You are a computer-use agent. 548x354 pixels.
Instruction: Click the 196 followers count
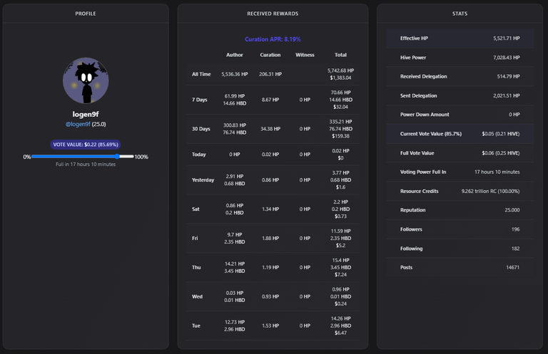pos(515,229)
